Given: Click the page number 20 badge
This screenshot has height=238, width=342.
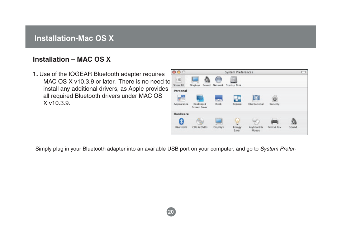Looking at the screenshot, I should [171, 212].
